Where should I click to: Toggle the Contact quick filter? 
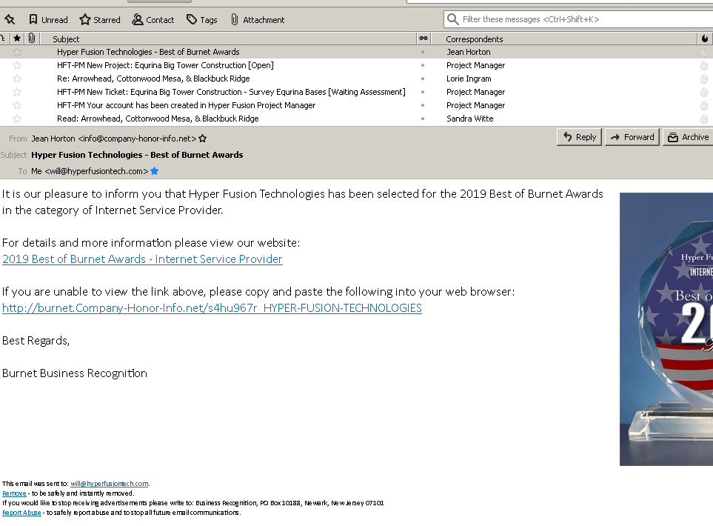tap(153, 19)
